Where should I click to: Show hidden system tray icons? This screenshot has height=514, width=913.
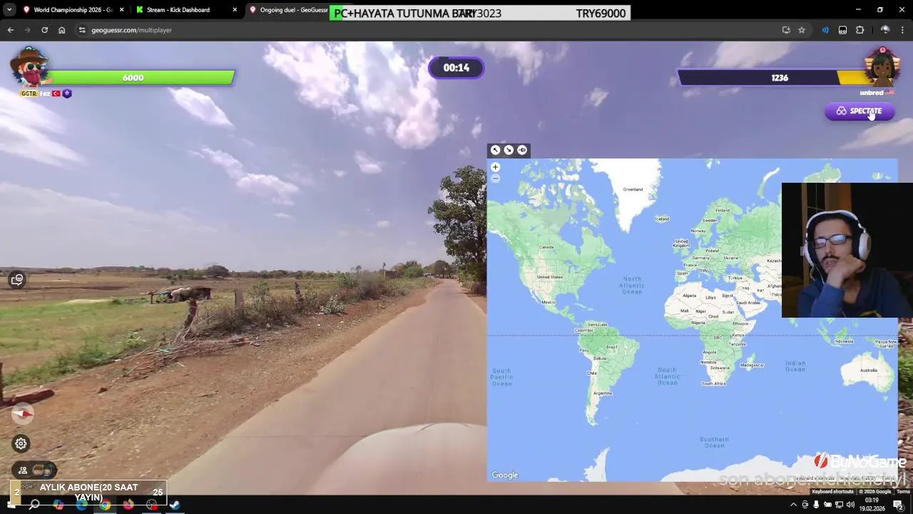793,505
